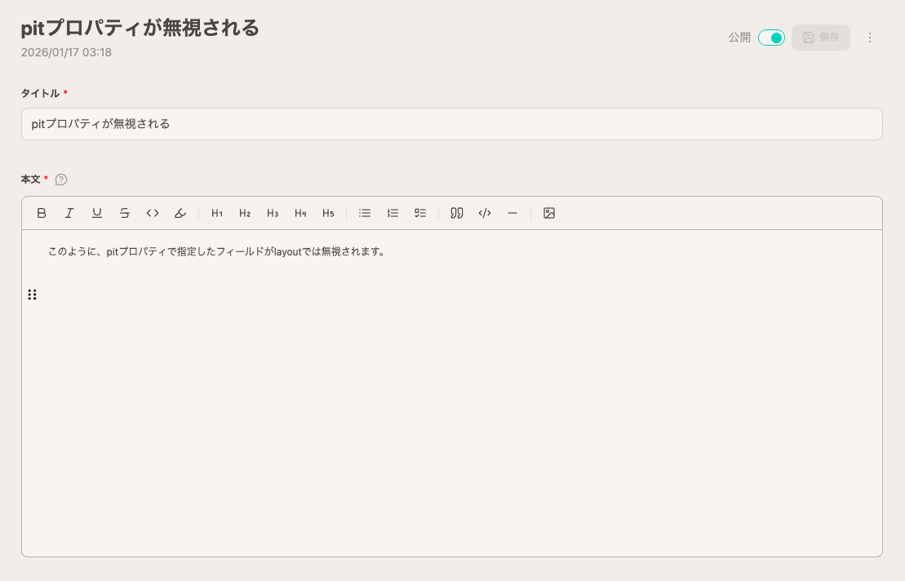The image size is (905, 581).
Task: Focus the タイトル input field
Action: point(452,124)
